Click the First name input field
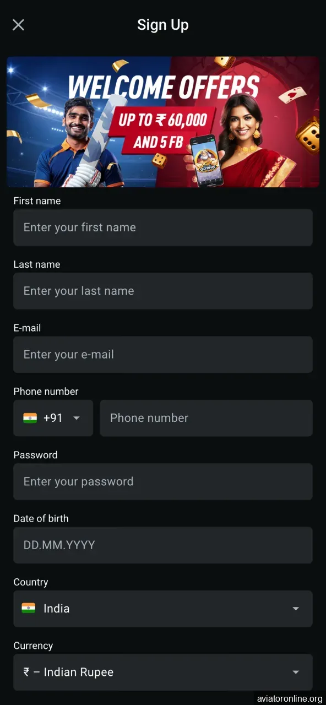Image resolution: width=326 pixels, height=705 pixels. click(163, 227)
